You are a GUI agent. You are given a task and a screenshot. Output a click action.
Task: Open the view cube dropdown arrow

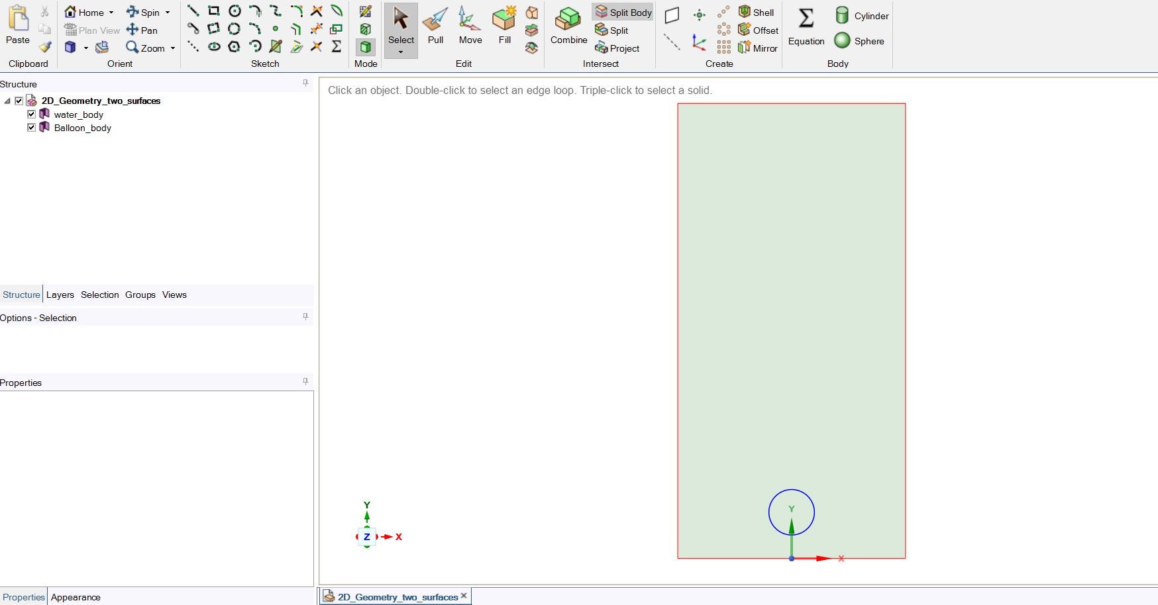pyautogui.click(x=86, y=48)
